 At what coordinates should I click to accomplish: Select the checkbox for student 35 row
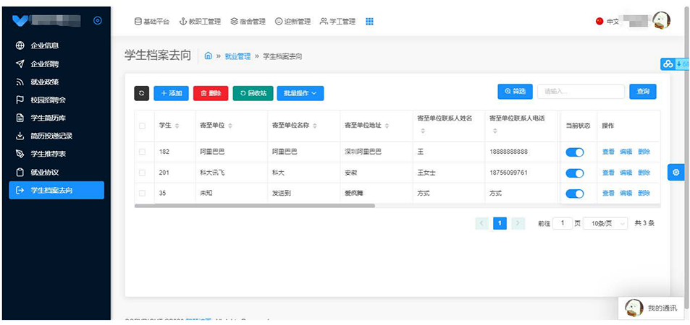(x=142, y=193)
